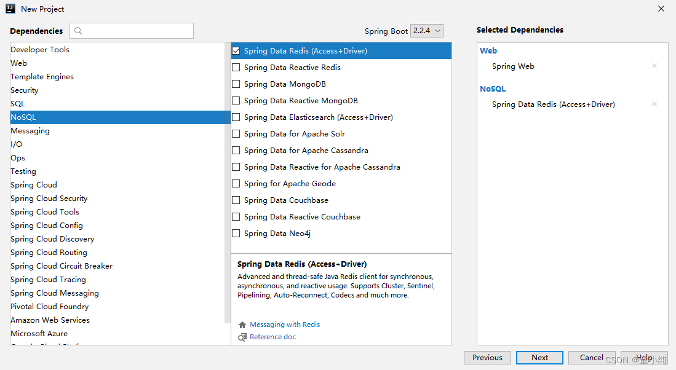Click the Reference doc icon

click(242, 337)
